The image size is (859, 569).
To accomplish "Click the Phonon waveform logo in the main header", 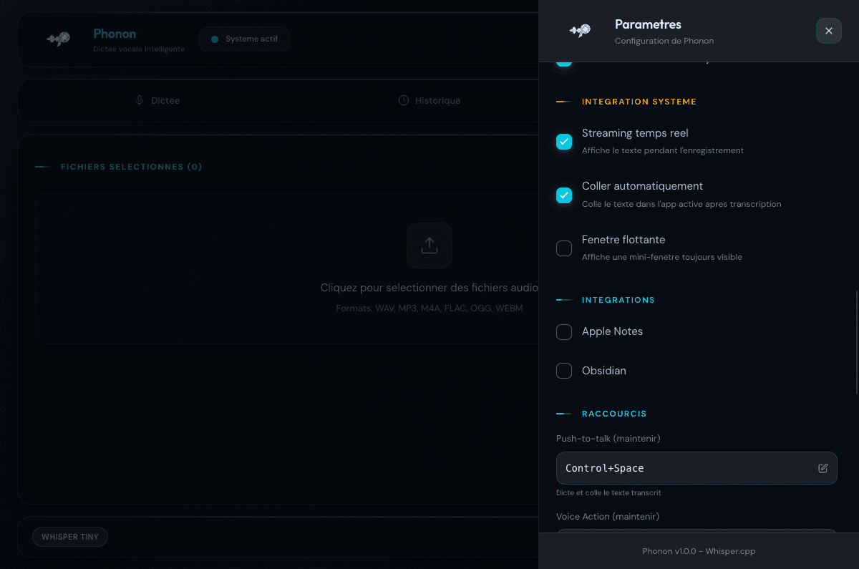I will click(x=58, y=39).
